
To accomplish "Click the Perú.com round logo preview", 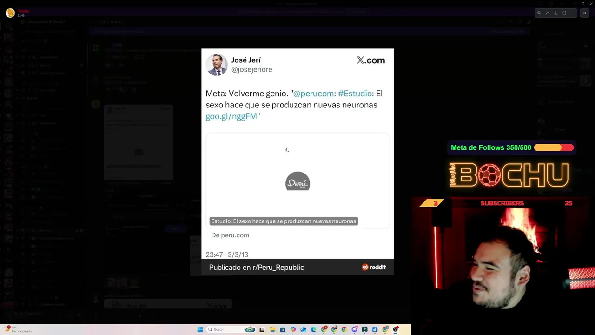I will [297, 181].
